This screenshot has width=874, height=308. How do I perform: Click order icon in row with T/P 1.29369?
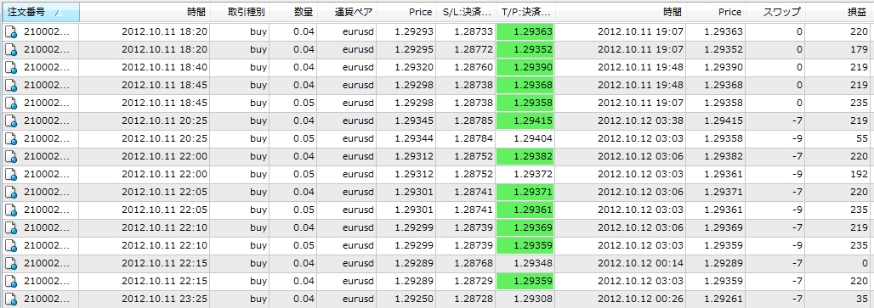(11, 228)
